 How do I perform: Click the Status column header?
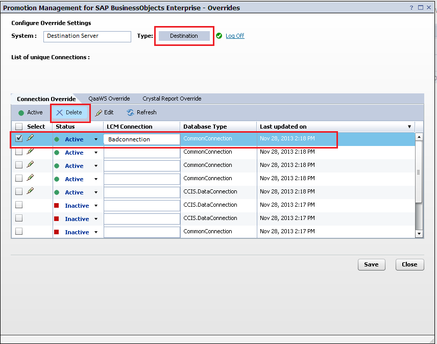65,127
